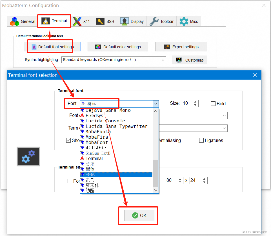The image size is (271, 236).
Task: Click the font list scrollbar thumb
Action: tap(156, 174)
